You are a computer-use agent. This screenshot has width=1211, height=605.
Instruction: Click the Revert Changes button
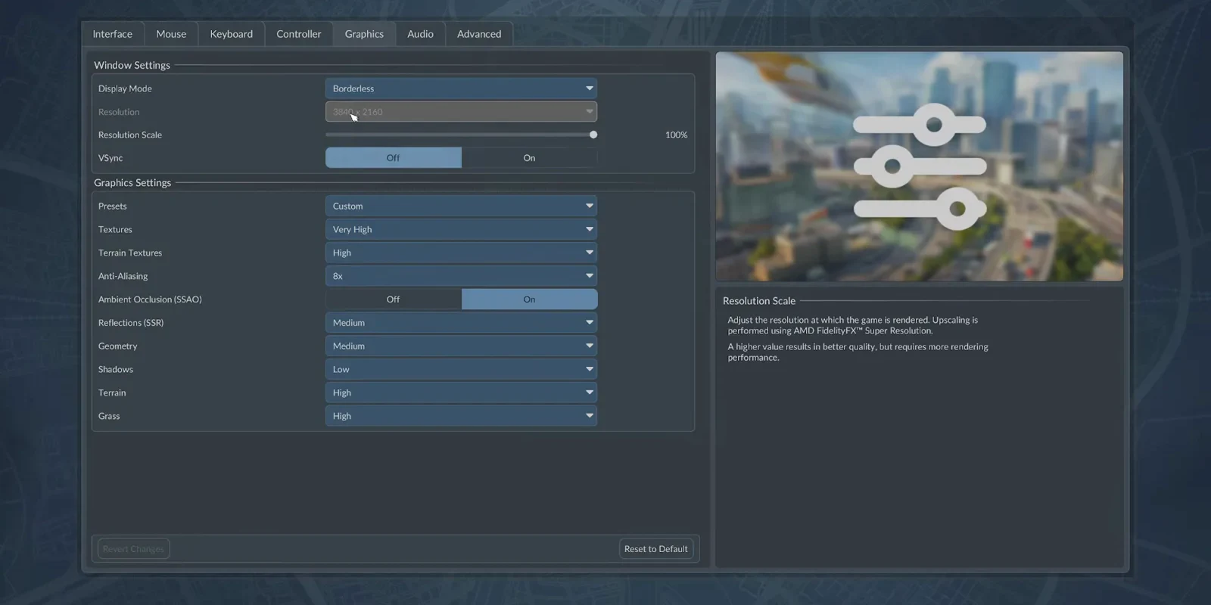click(x=133, y=549)
